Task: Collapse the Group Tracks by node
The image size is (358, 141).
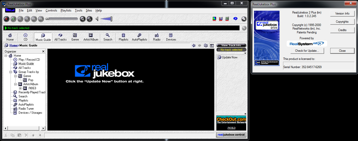Action: pos(11,72)
